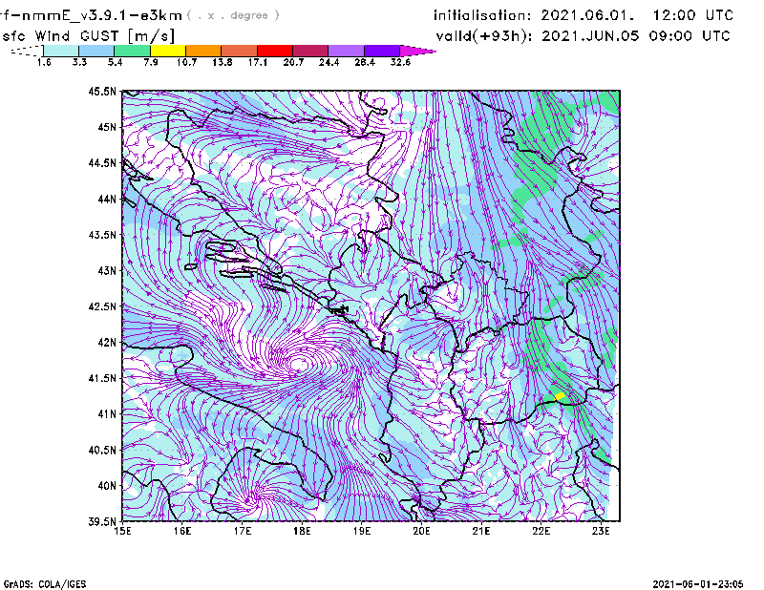Click the bright red legend swatch

point(275,51)
